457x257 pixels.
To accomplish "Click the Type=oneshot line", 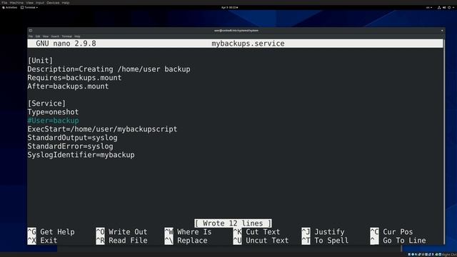I will coord(53,112).
